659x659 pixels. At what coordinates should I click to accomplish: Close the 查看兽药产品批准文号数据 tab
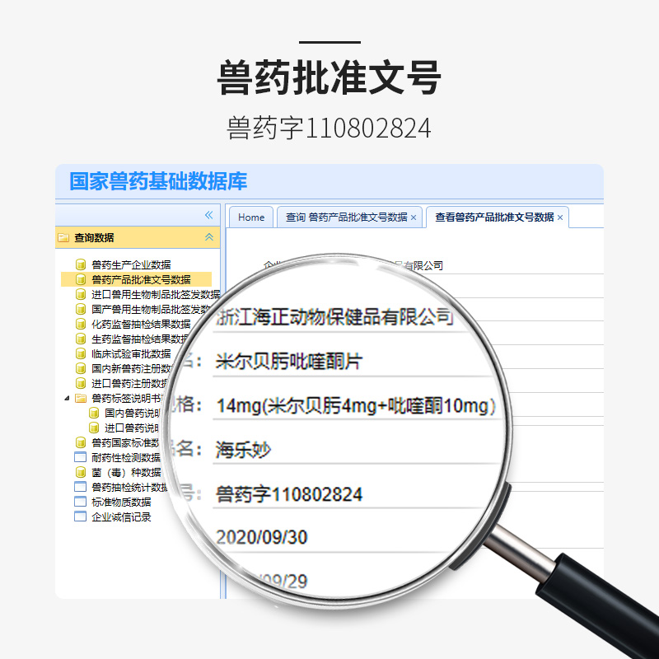(x=560, y=217)
